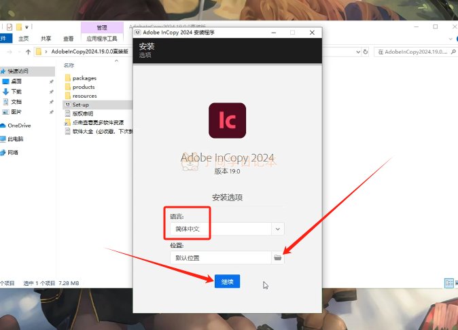Open 桌面 in the navigation pane

(x=16, y=81)
